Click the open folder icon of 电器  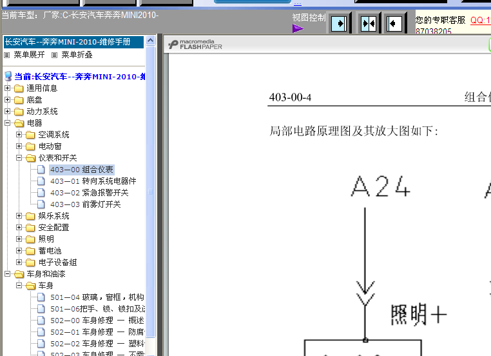coord(19,123)
